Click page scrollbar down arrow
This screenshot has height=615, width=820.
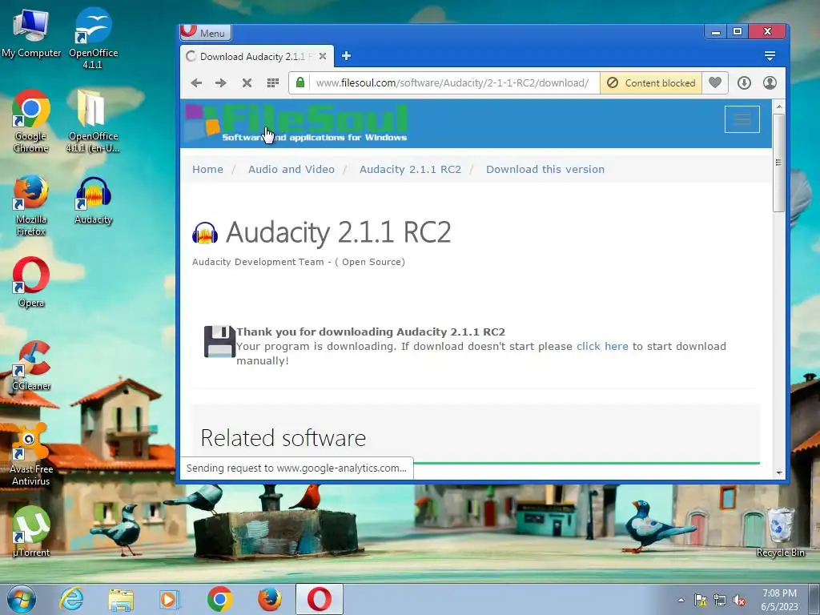point(779,472)
